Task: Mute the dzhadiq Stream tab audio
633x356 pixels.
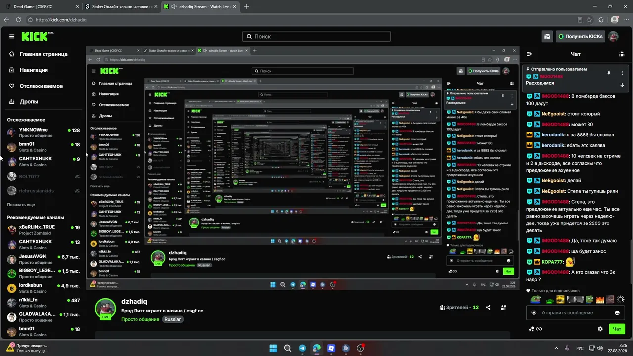Action: (x=174, y=7)
